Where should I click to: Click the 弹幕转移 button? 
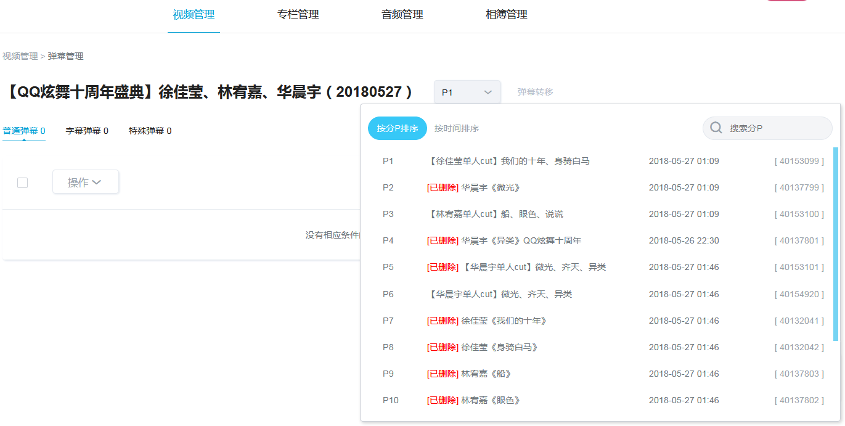(x=535, y=91)
